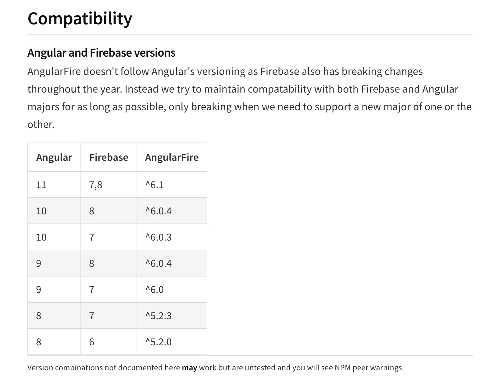Click the Angular and Firebase versions subheading
This screenshot has height=377, width=503.
coord(101,53)
